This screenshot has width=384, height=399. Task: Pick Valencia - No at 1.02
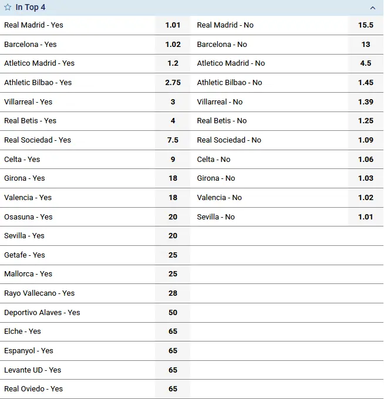pos(365,198)
